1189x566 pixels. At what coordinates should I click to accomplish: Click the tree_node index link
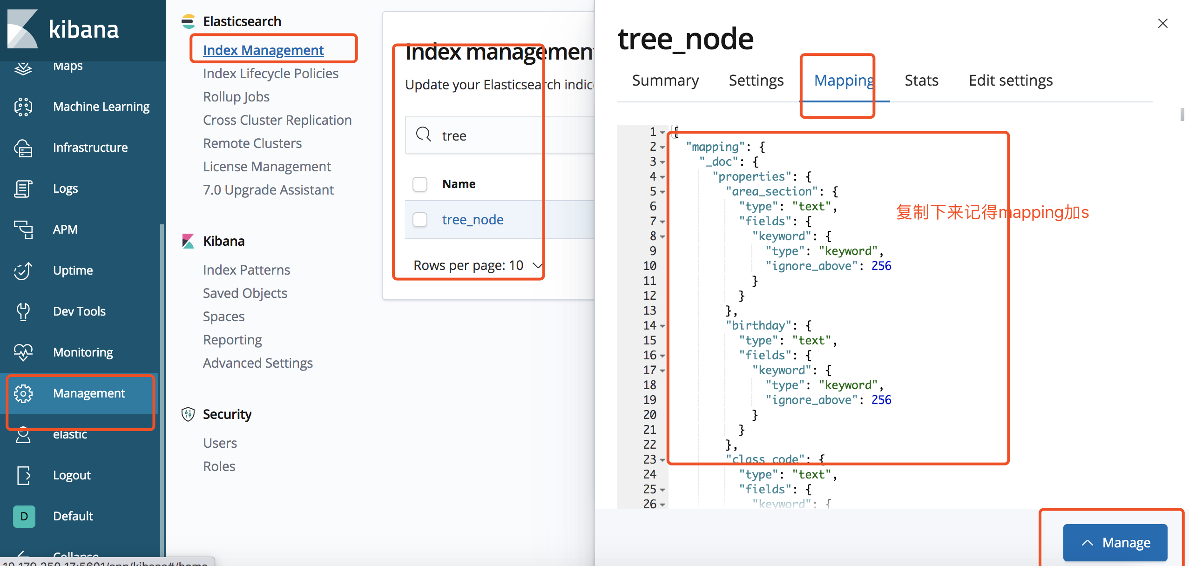click(x=473, y=220)
